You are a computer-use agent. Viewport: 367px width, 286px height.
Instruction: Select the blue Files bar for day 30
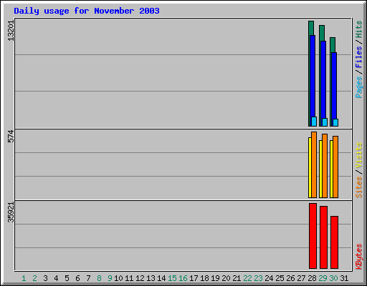[334, 86]
